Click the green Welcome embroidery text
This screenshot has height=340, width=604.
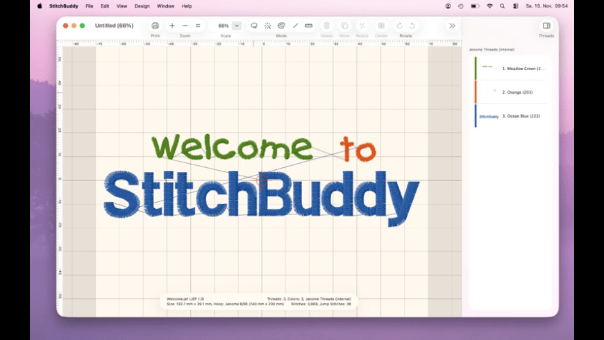pos(232,146)
